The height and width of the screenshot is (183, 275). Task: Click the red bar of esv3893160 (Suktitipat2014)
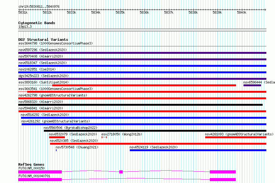(144, 85)
